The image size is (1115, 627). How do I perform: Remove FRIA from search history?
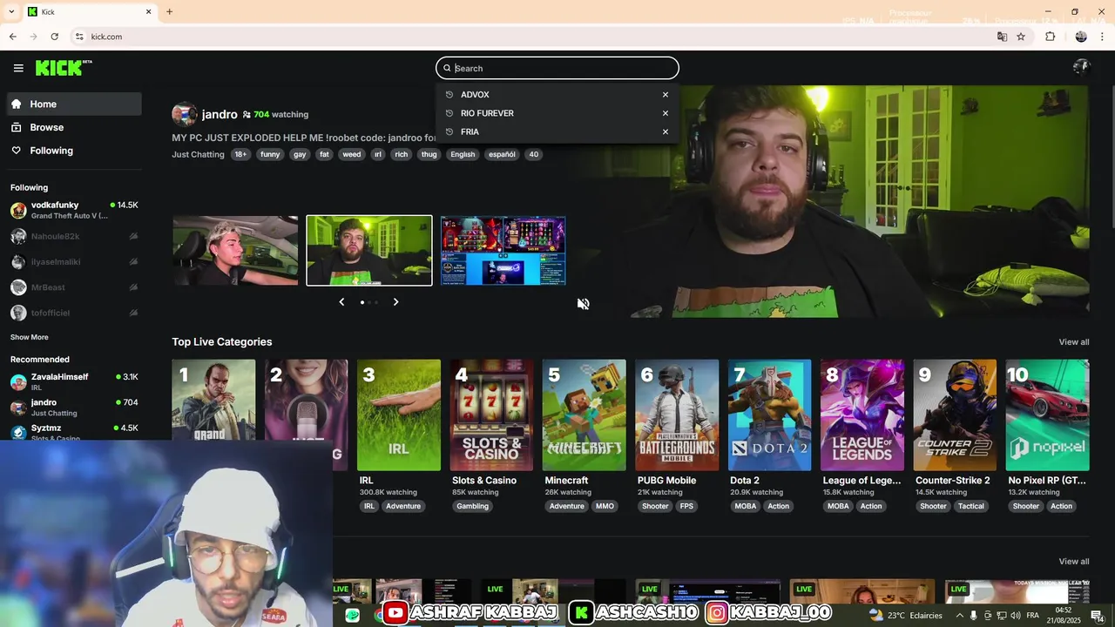(x=666, y=132)
